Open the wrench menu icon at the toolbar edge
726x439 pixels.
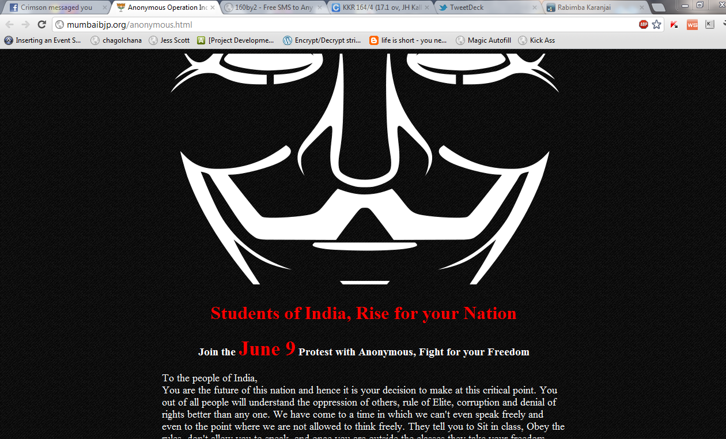(723, 24)
